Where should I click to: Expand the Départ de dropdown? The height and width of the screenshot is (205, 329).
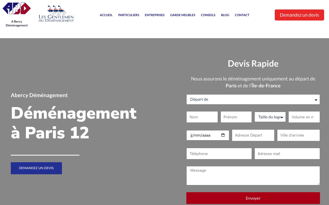253,99
